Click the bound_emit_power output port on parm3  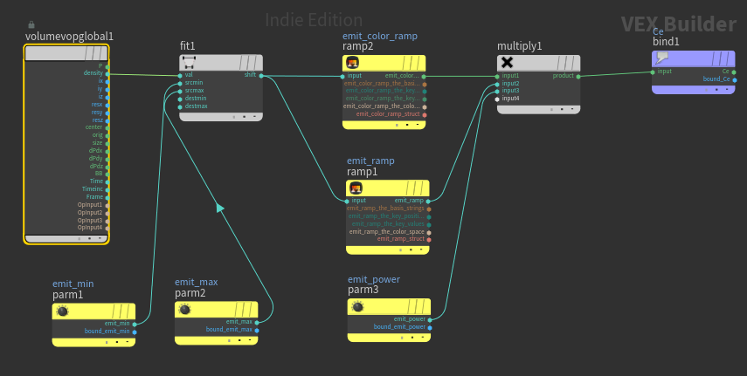[430, 327]
